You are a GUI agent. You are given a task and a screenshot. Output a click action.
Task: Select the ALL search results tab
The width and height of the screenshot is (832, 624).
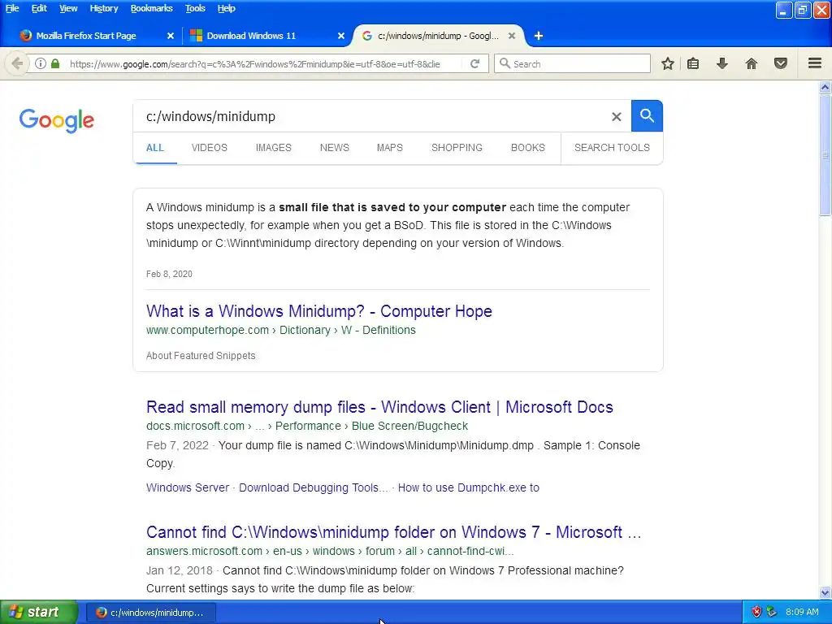155,148
